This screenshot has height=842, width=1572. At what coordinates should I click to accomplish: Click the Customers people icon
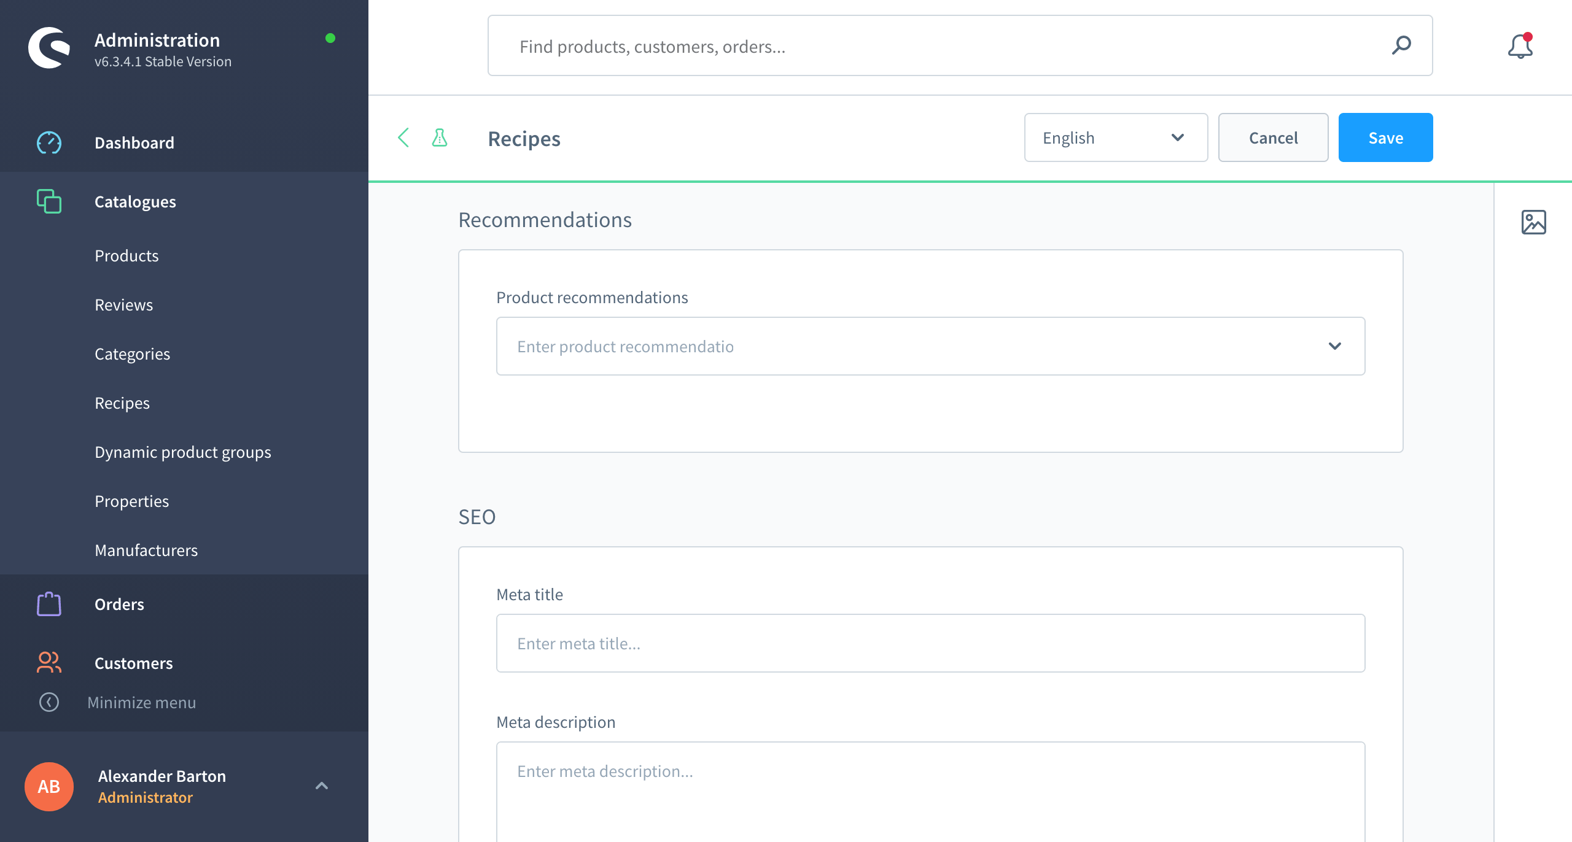tap(49, 663)
